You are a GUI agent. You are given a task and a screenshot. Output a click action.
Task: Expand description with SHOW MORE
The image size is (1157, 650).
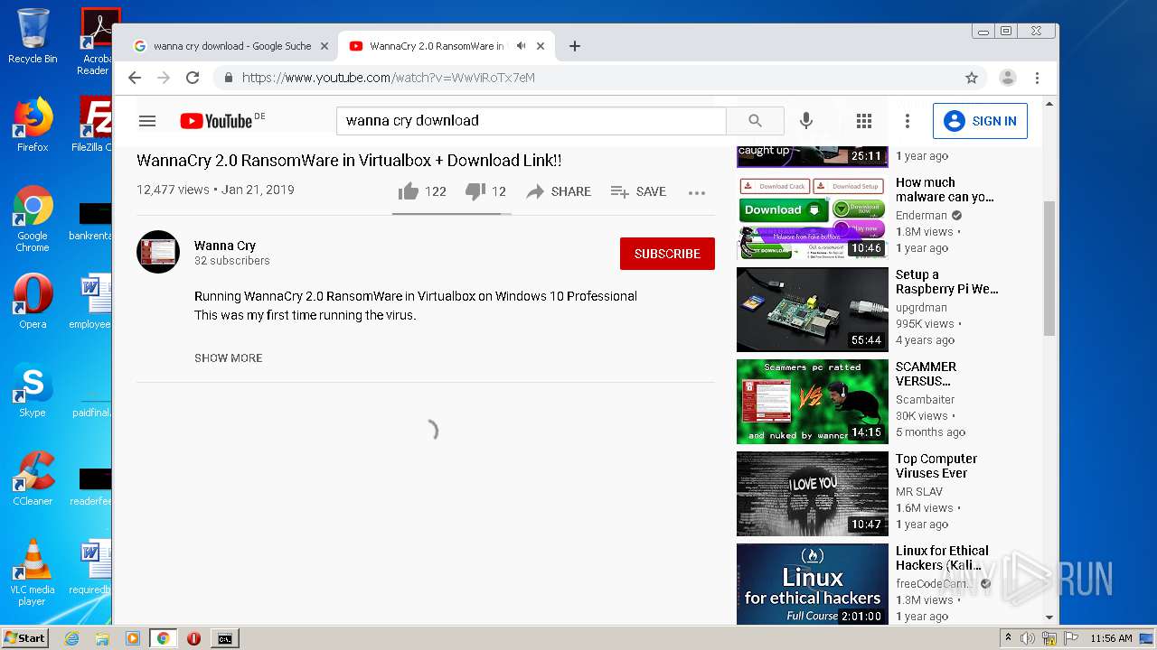click(228, 358)
